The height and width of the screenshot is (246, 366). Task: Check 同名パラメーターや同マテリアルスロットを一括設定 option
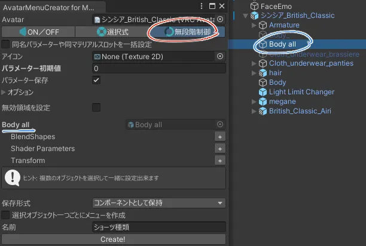point(6,44)
